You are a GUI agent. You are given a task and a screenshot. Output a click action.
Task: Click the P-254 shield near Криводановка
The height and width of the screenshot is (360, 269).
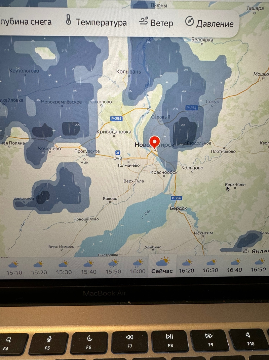pos(116,119)
